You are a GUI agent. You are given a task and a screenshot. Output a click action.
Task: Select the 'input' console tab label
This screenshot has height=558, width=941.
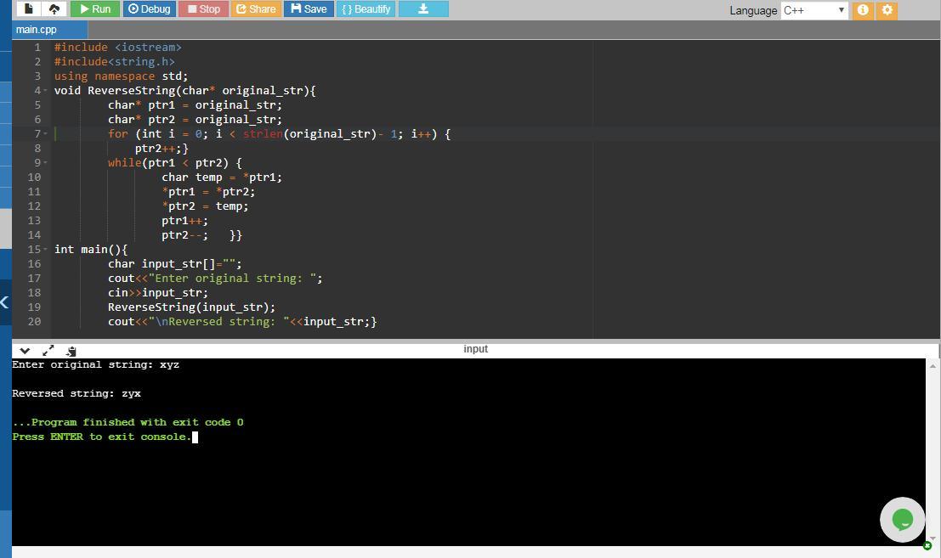click(475, 349)
